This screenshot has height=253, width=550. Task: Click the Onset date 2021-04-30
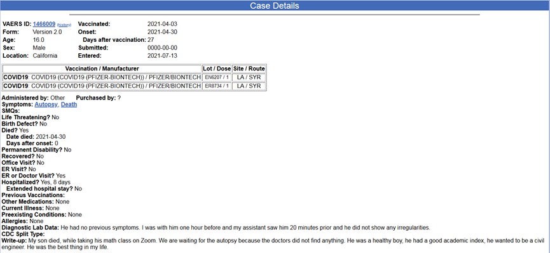pos(162,32)
